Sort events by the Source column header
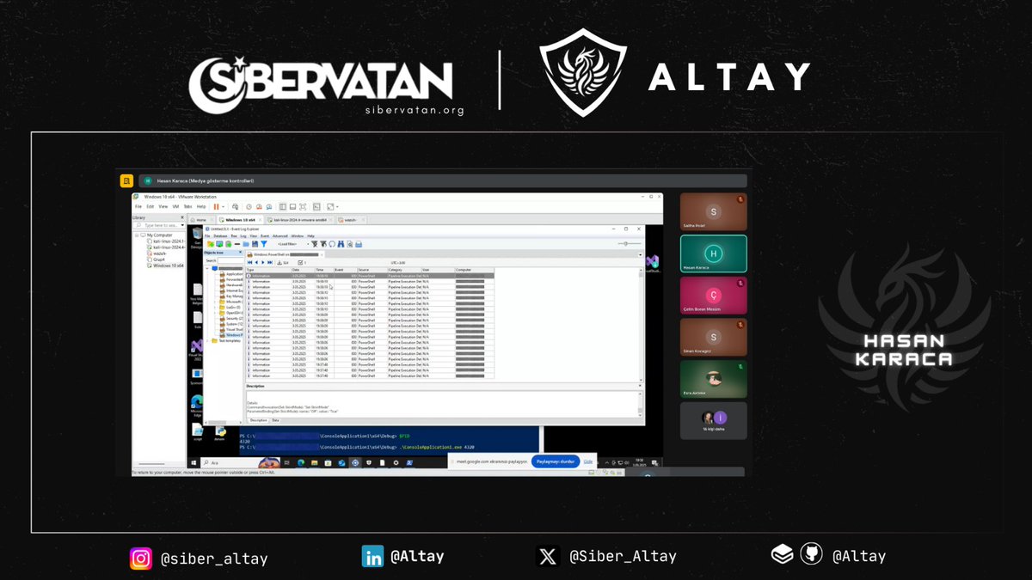 coord(372,270)
